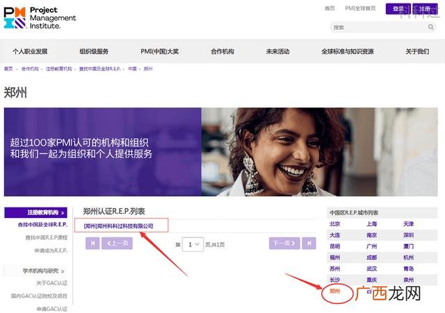Open PMI全球首页 link
Viewport: 445px width, 313px height.
360,8
